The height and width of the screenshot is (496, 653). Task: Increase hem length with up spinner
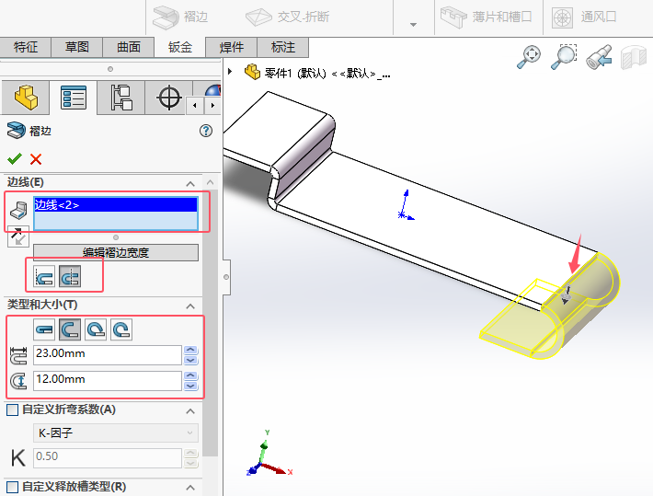point(190,350)
